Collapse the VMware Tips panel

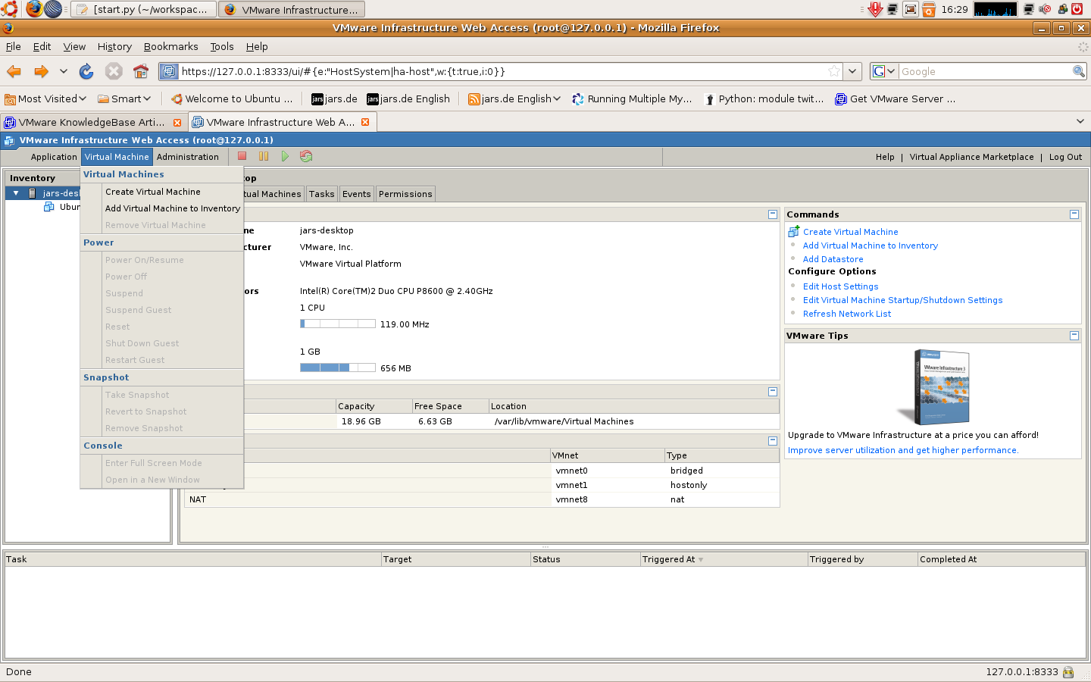[1074, 336]
